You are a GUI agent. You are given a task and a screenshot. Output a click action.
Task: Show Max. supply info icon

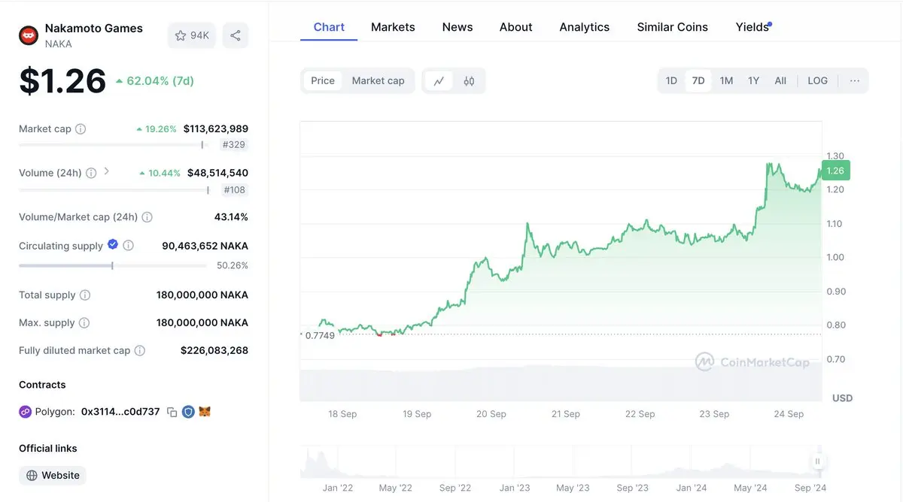click(x=84, y=323)
